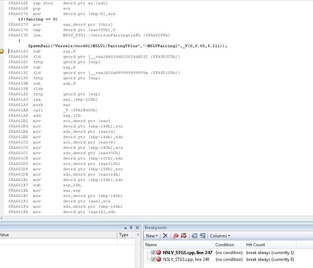Click horizontal scroll left arrow below disassembly
This screenshot has height=268, width=313.
pos(1,218)
